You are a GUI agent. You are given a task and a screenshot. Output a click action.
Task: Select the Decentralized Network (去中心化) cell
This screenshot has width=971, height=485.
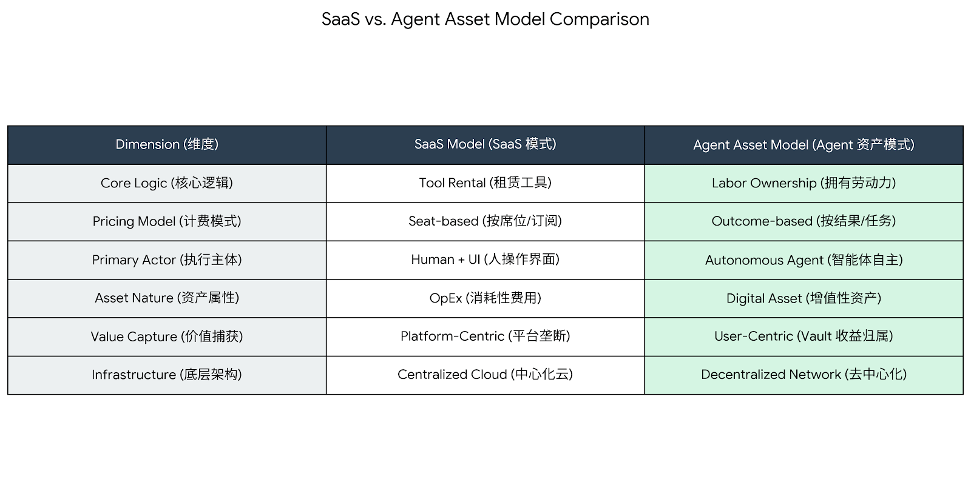(x=804, y=375)
